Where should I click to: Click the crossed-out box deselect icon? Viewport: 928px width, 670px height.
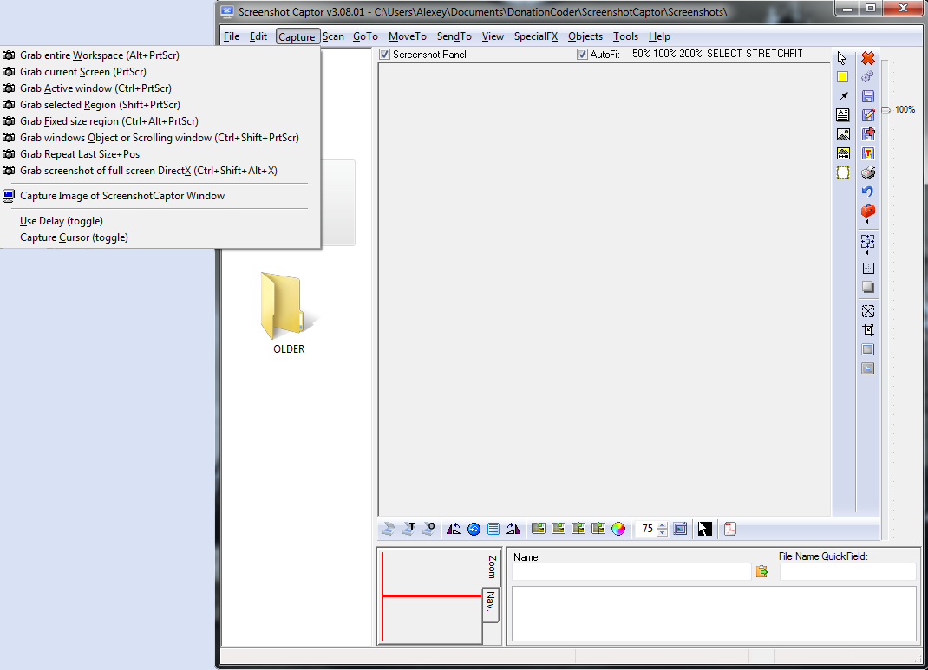(x=868, y=311)
